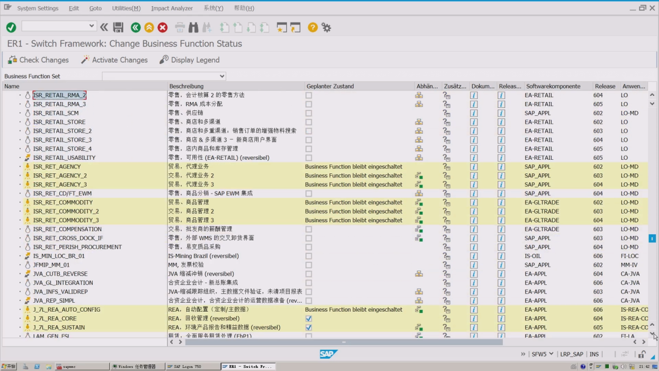Open the Utilities(M) menu
The height and width of the screenshot is (371, 659).
[x=126, y=8]
